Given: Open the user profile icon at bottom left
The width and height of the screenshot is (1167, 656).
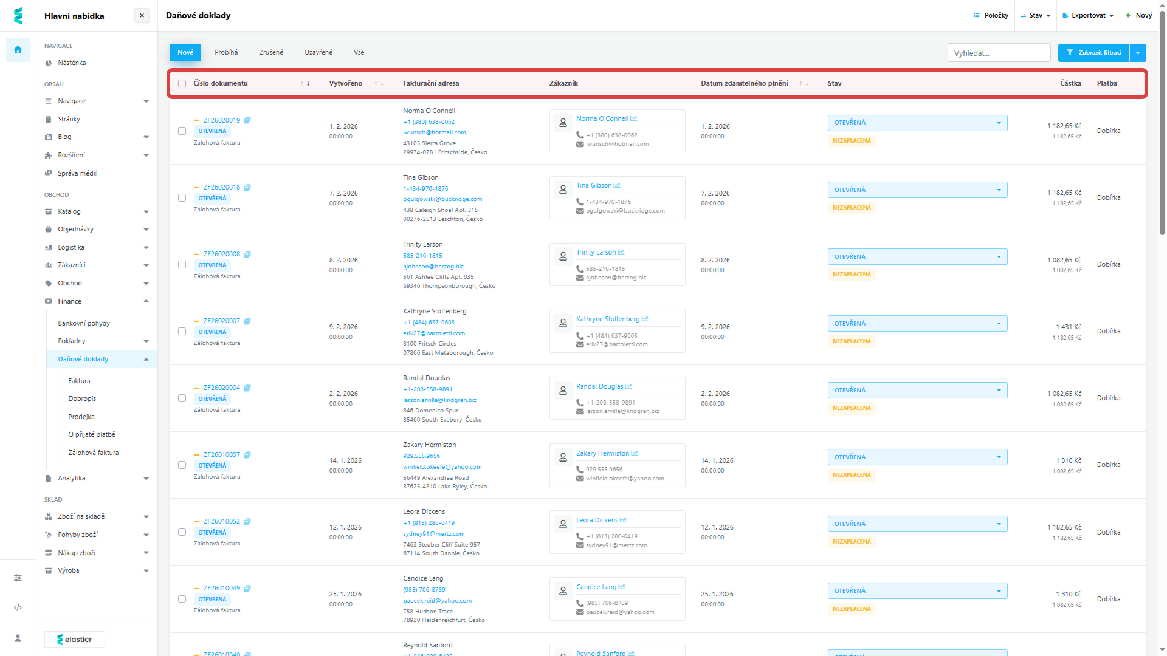Looking at the screenshot, I should click(18, 638).
